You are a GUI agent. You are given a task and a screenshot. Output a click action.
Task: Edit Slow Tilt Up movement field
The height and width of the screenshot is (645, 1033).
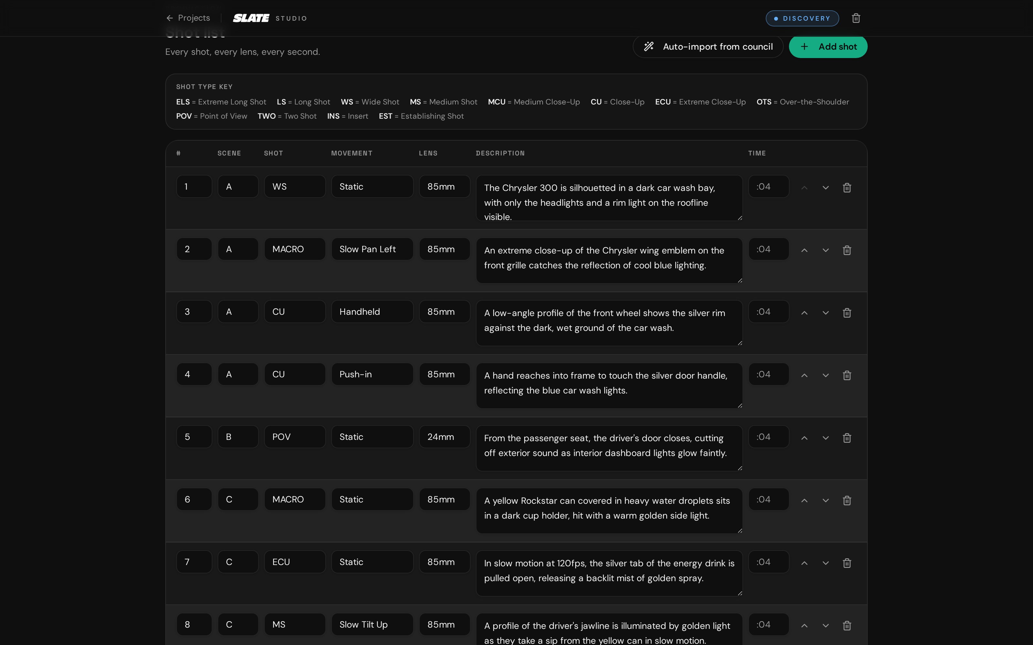[x=372, y=625]
